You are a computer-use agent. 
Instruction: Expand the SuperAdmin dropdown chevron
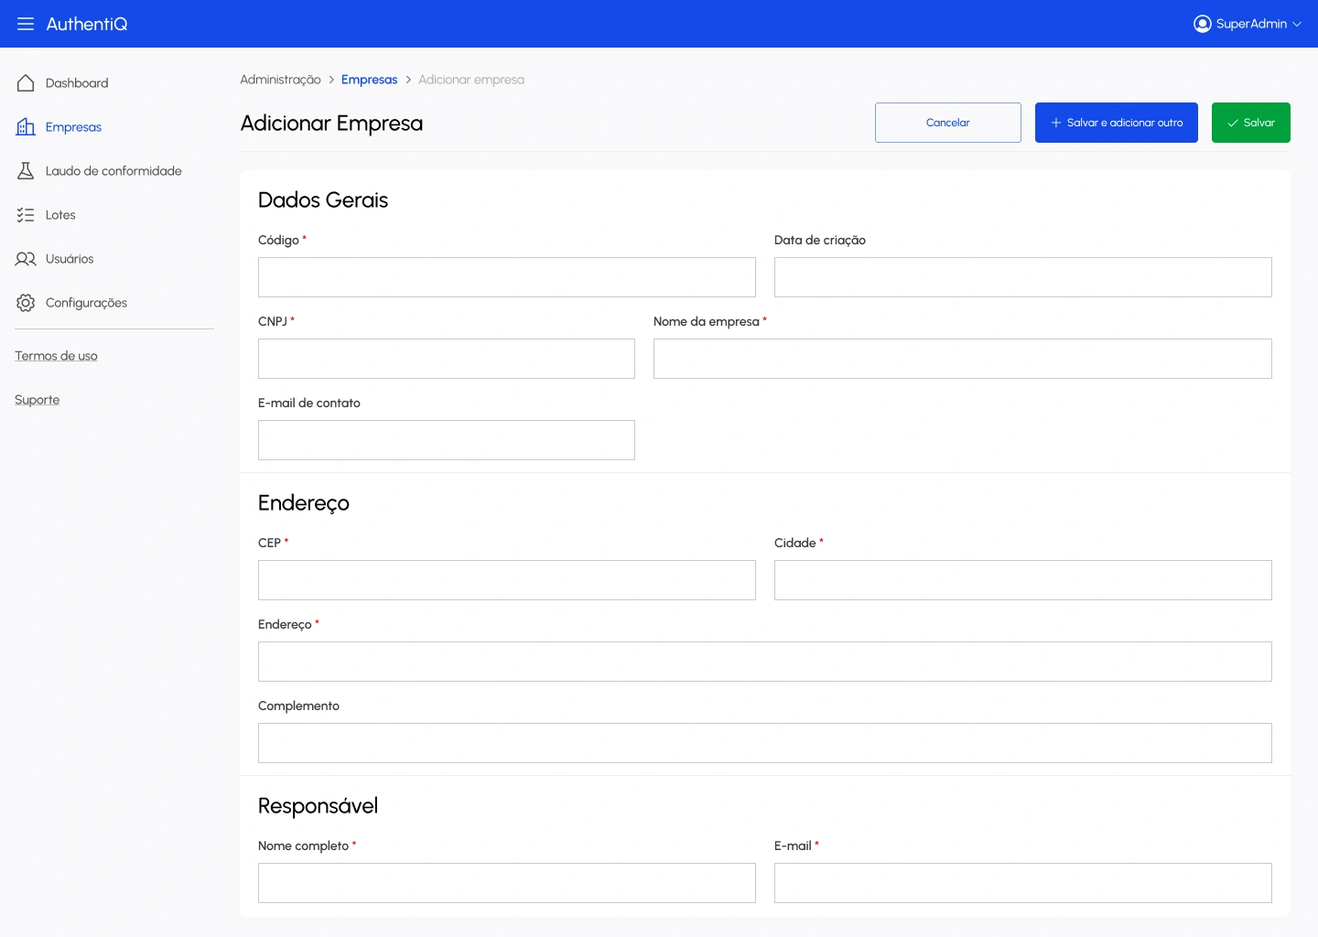(1297, 25)
